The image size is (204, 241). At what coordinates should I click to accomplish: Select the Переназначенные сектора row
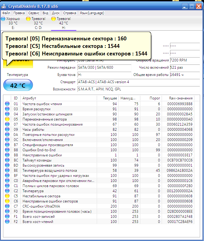[x=99, y=119]
